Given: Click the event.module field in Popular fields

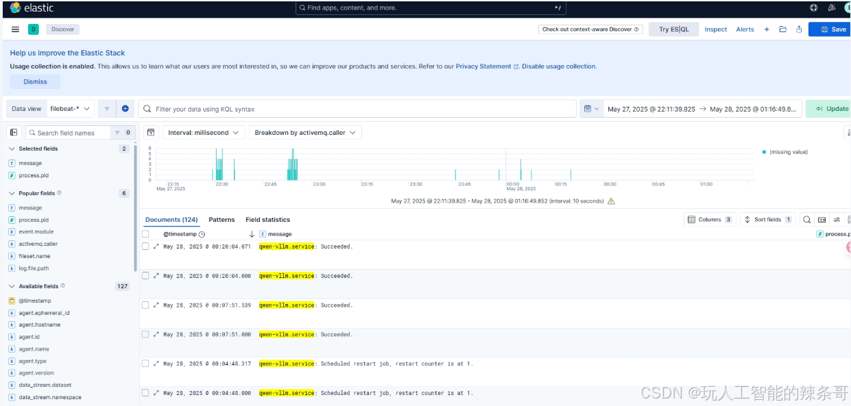Looking at the screenshot, I should coord(36,232).
